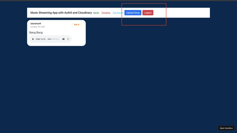Click the 0:00 / 0:13 time display
Image resolution: width=237 pixels, height=133 pixels.
point(41,39)
